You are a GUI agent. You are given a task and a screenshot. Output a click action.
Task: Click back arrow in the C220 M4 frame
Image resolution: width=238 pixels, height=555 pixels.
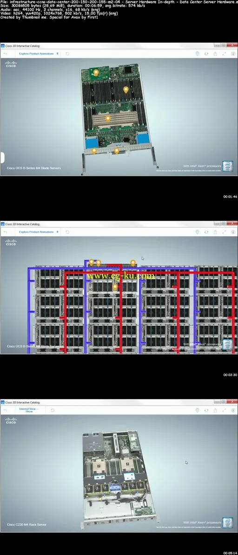5,410
